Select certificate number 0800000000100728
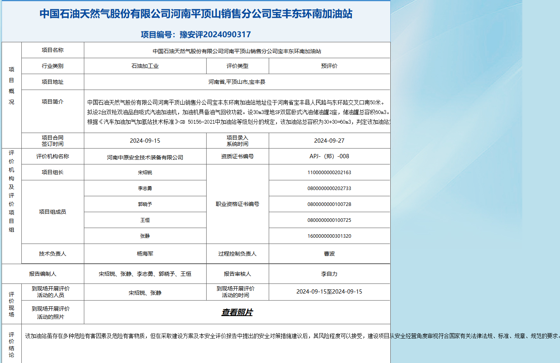Viewport: 560px width, 363px height. coord(329,204)
